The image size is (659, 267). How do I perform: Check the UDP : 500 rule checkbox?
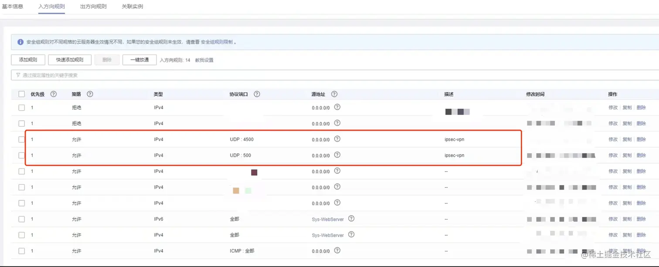(x=22, y=155)
